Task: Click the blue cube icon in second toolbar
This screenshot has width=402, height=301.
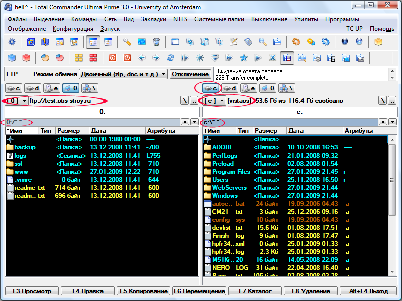Action: click(12, 58)
